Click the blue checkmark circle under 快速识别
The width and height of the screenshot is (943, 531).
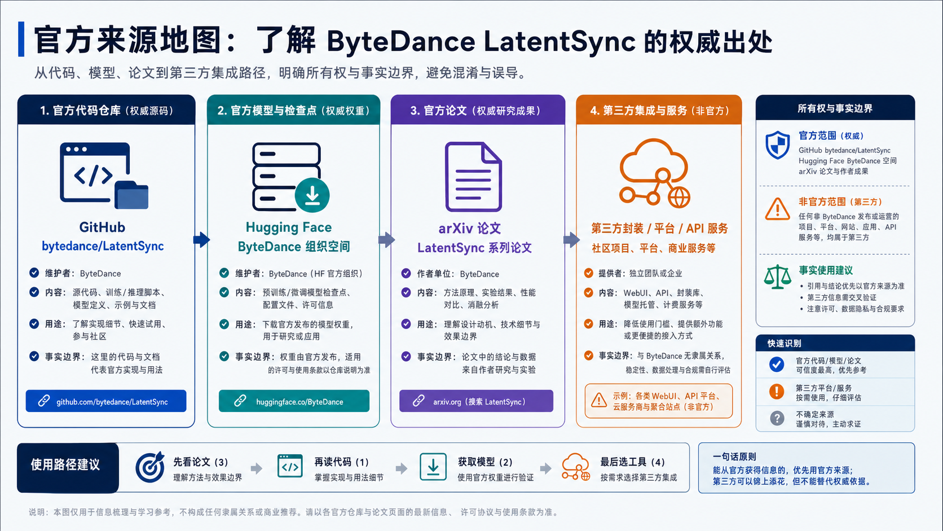[777, 365]
